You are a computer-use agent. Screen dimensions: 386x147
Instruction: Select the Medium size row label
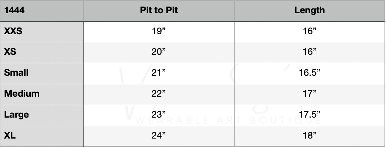(x=22, y=94)
